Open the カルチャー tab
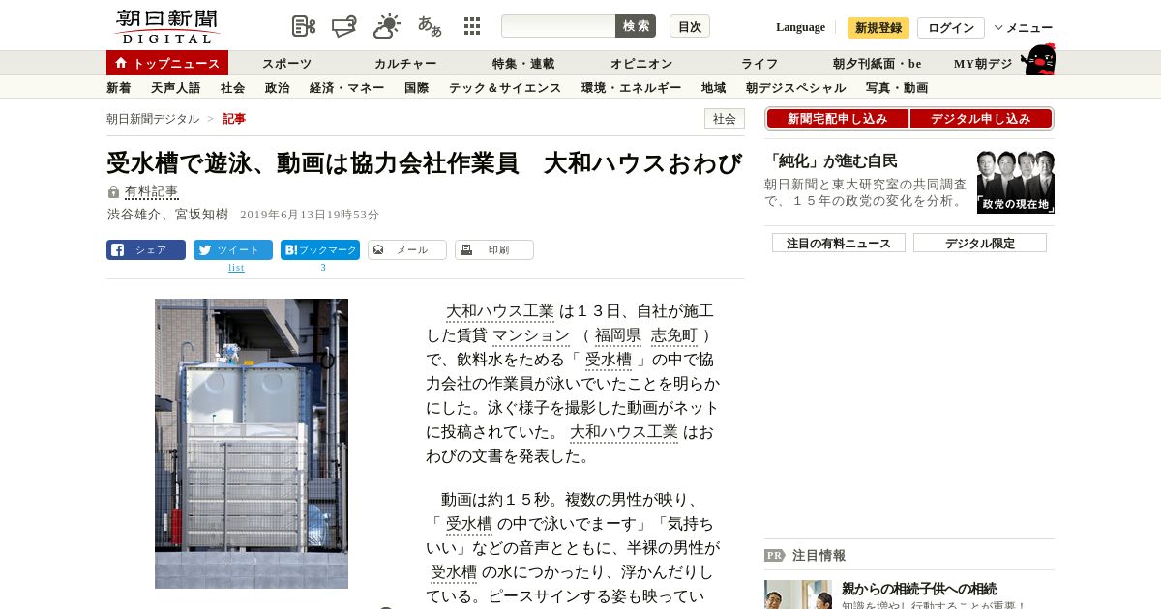1161x609 pixels. click(405, 63)
